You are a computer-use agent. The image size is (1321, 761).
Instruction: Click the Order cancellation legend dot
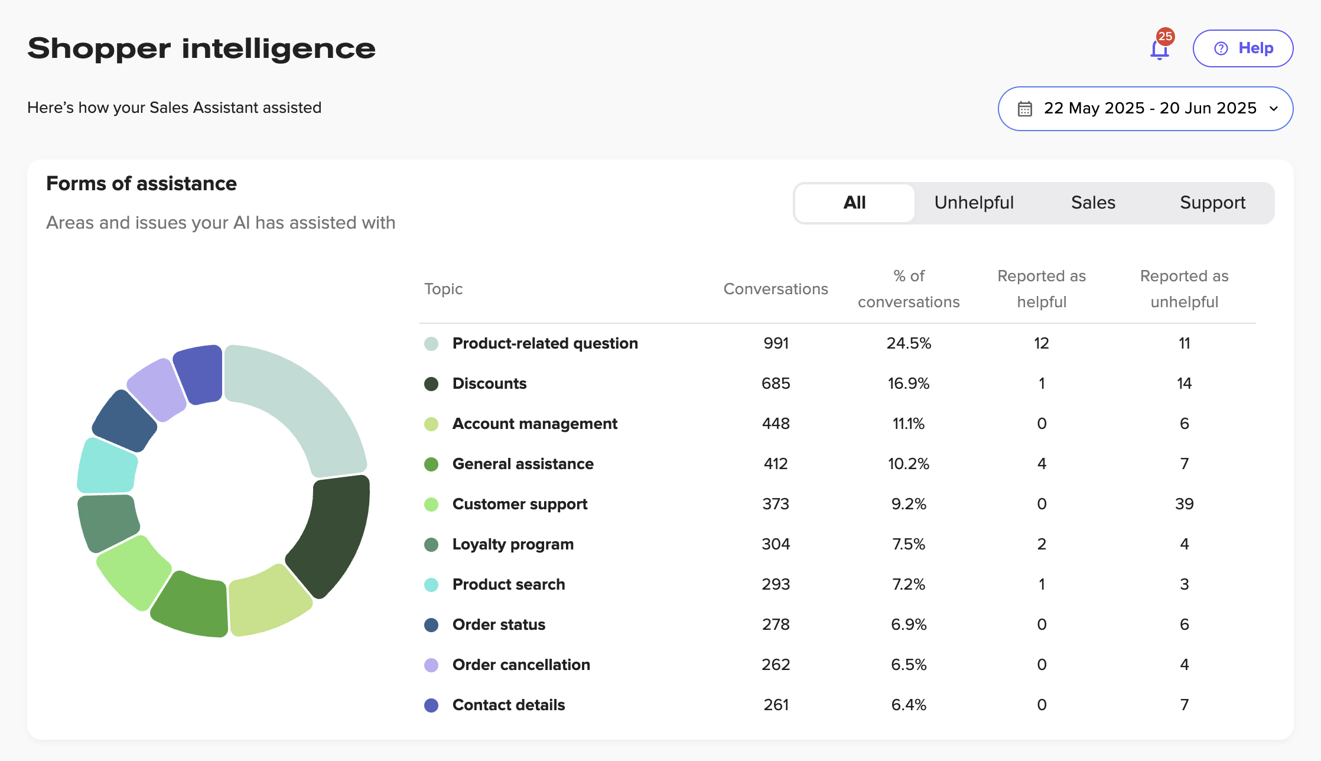(x=431, y=665)
